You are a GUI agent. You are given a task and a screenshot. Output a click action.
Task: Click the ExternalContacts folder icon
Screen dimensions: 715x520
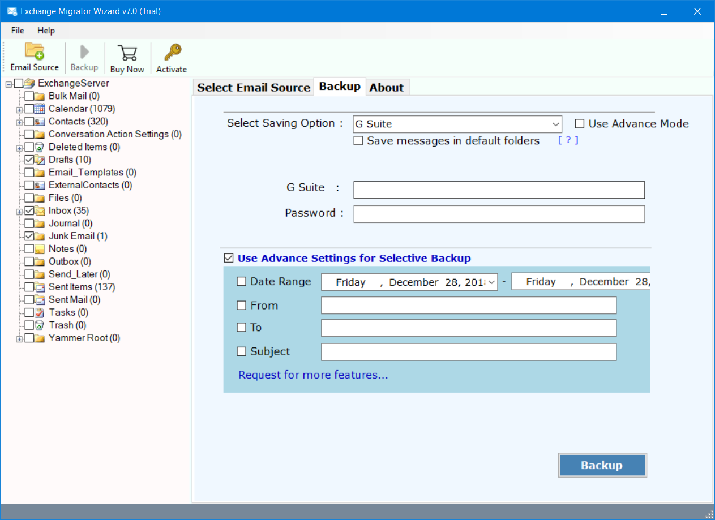[40, 185]
